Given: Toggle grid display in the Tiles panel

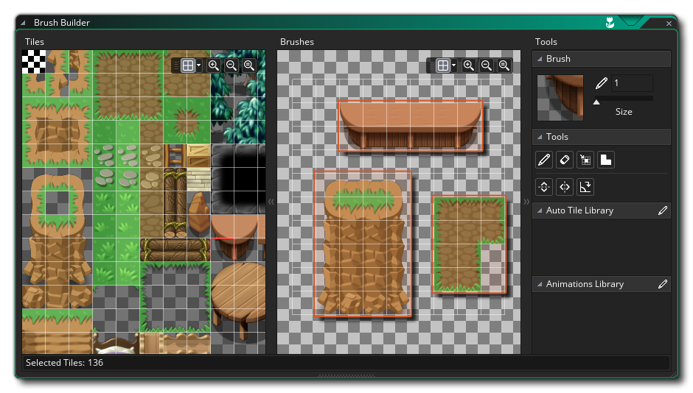Looking at the screenshot, I should (x=188, y=65).
